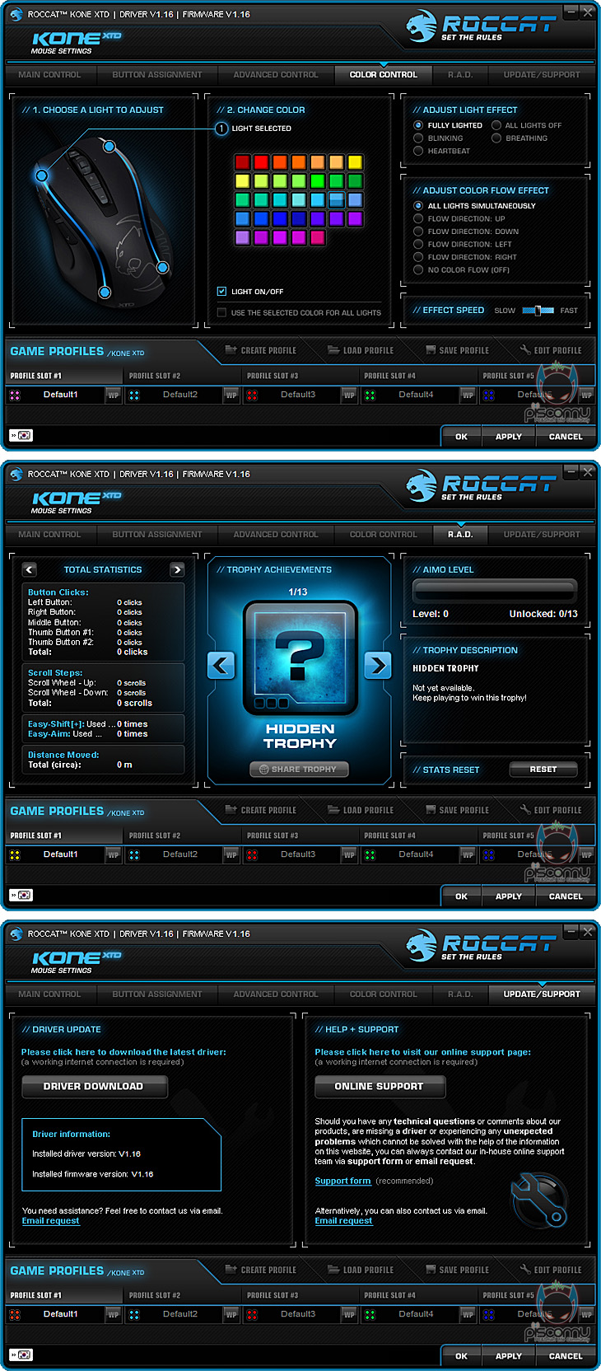Viewport: 601px width, 1371px height.
Task: Click WP button next to Default1 in Color Control window
Action: click(114, 395)
